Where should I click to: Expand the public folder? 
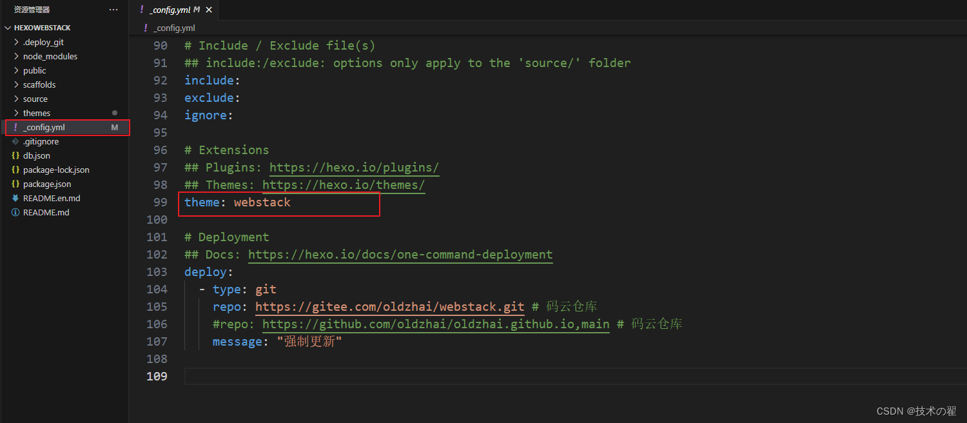pyautogui.click(x=17, y=70)
